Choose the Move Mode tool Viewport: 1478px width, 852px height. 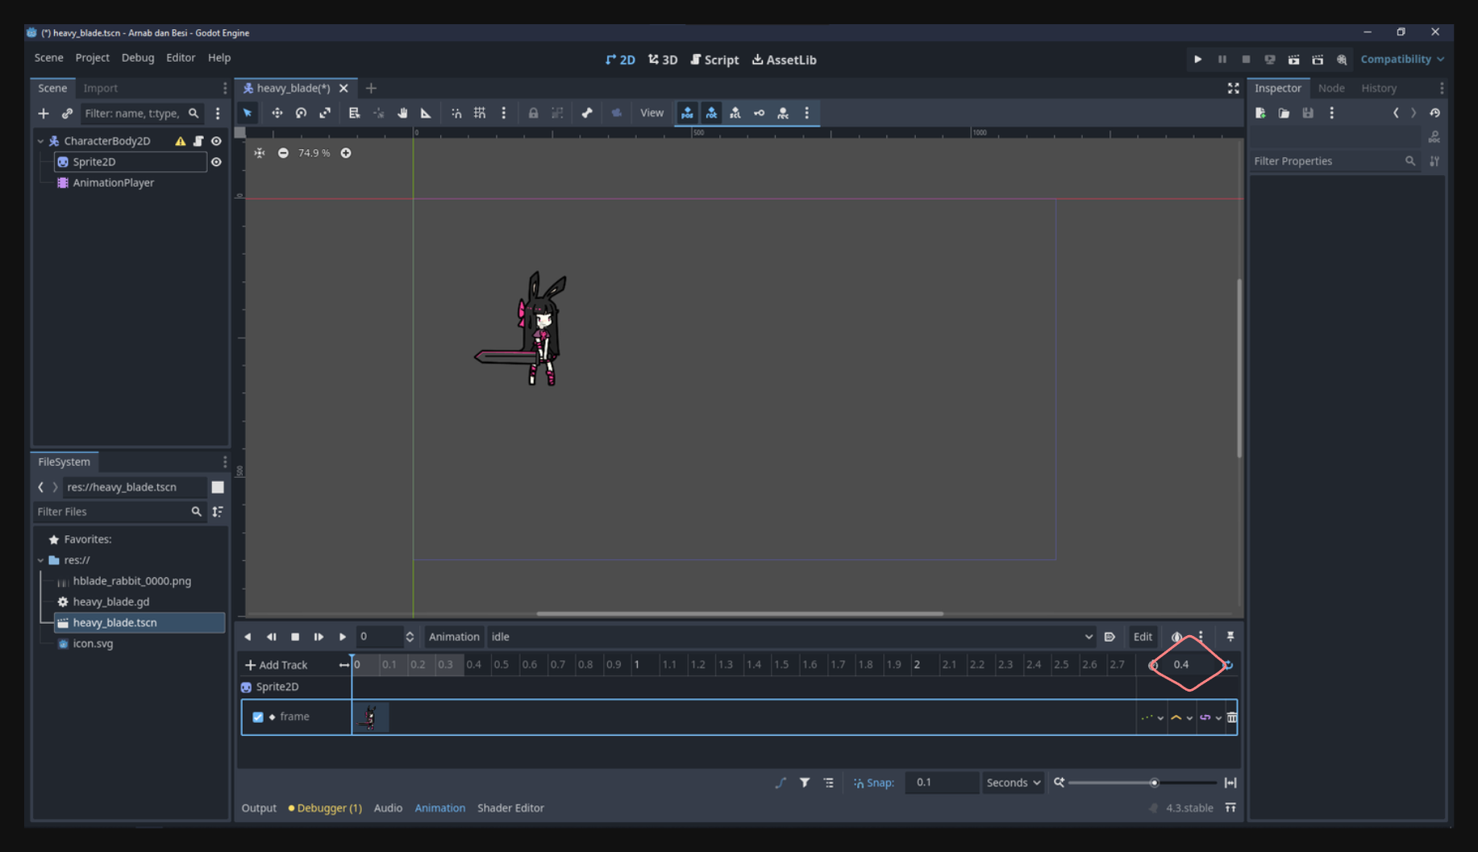(x=277, y=113)
